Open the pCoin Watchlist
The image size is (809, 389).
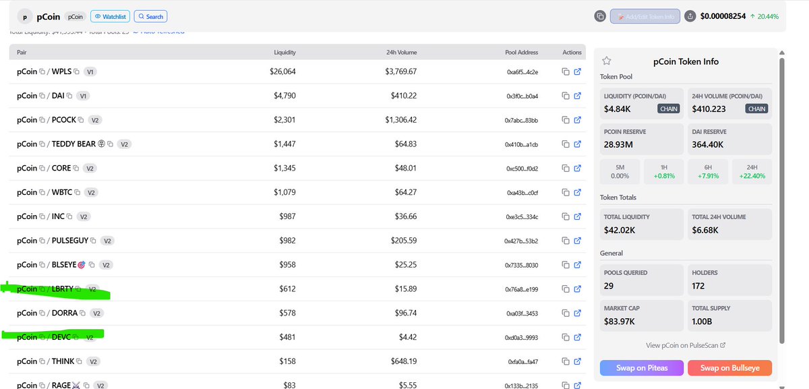pos(109,16)
